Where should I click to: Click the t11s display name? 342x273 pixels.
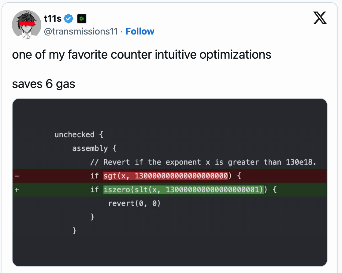click(x=53, y=19)
